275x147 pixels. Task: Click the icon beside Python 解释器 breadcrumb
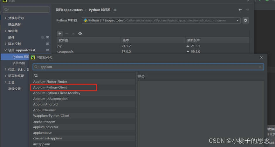click(115, 10)
